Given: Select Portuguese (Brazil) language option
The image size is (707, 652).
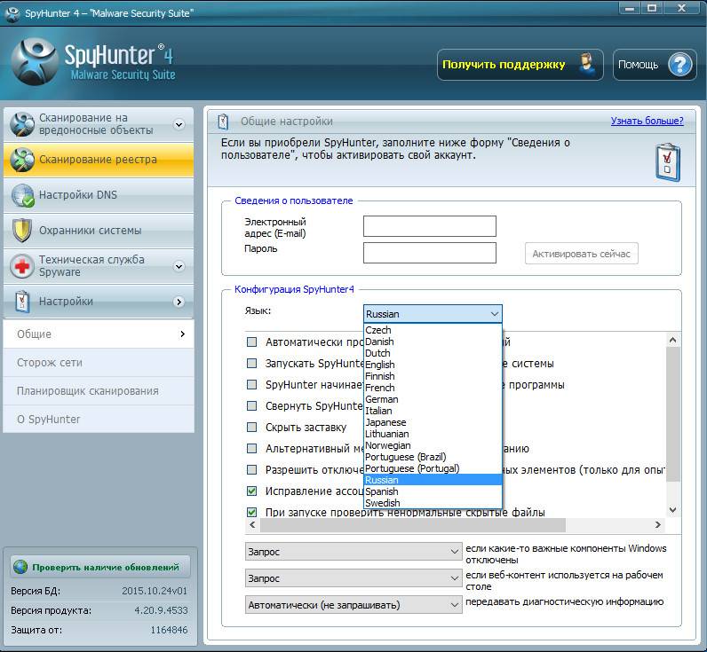Looking at the screenshot, I should pos(433,457).
